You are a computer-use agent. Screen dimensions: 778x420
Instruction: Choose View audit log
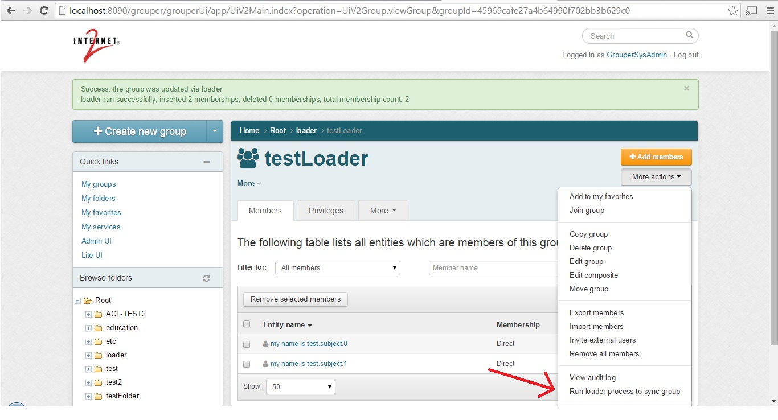coord(592,378)
